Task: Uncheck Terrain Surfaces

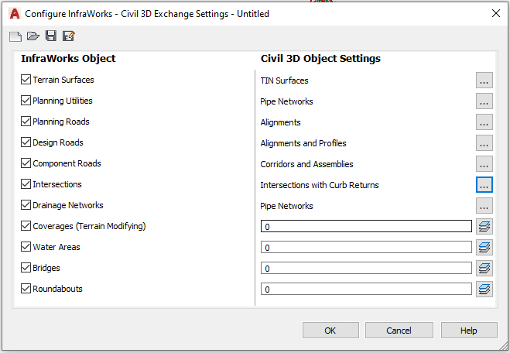Action: point(26,80)
